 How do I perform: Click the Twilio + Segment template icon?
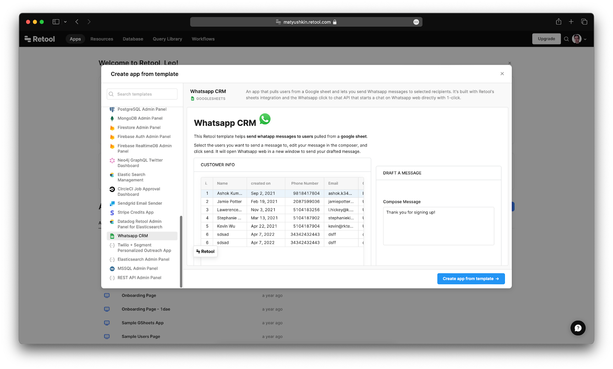[x=112, y=245]
